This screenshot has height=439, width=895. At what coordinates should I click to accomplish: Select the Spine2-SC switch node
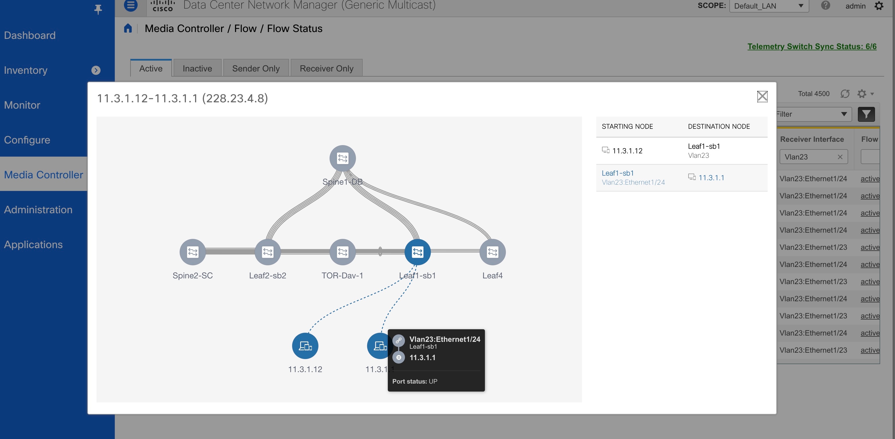click(192, 252)
